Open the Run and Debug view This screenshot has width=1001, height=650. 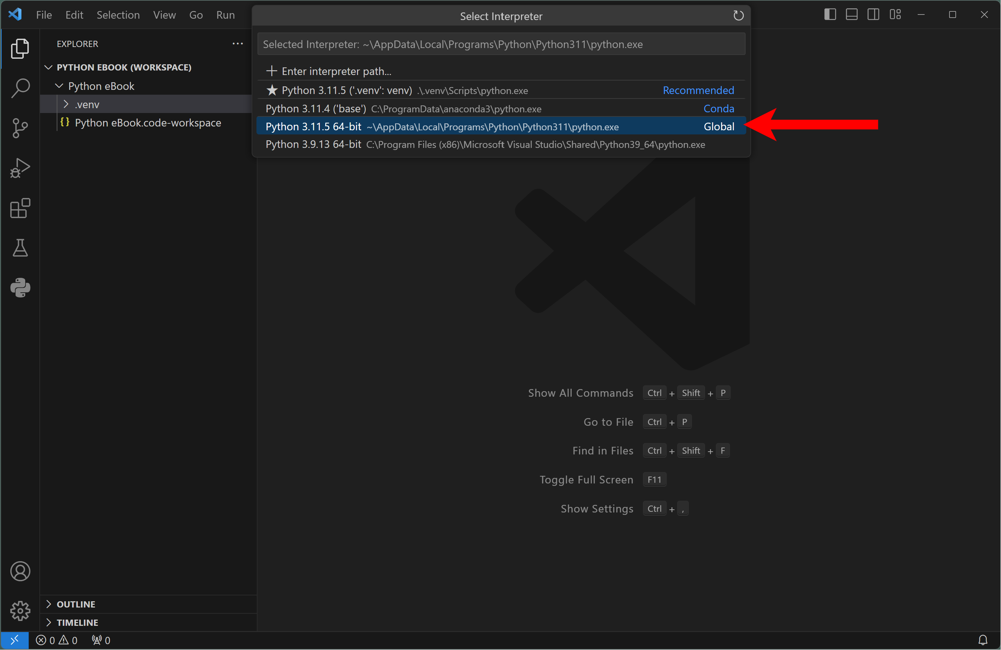click(x=20, y=168)
